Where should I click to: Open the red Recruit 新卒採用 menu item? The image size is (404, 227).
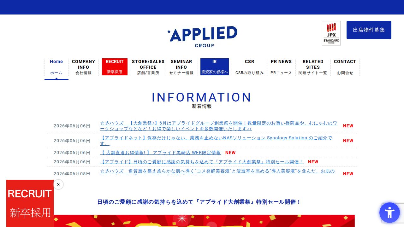click(x=115, y=67)
